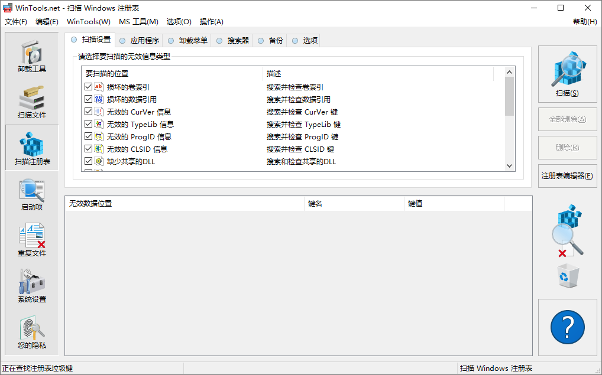Image resolution: width=602 pixels, height=375 pixels.
Task: Open the 操作(A) menu
Action: coord(211,21)
